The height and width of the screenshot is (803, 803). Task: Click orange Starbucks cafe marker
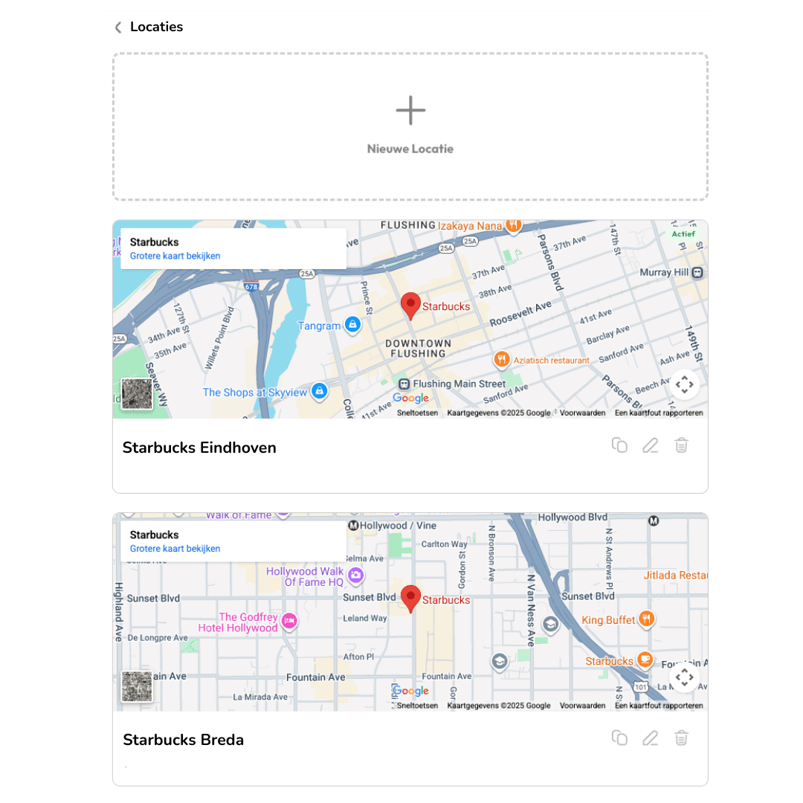pos(645,659)
